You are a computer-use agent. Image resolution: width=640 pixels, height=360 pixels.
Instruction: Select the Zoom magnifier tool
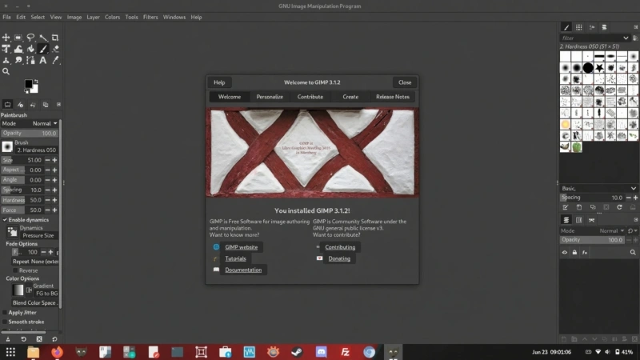point(6,71)
